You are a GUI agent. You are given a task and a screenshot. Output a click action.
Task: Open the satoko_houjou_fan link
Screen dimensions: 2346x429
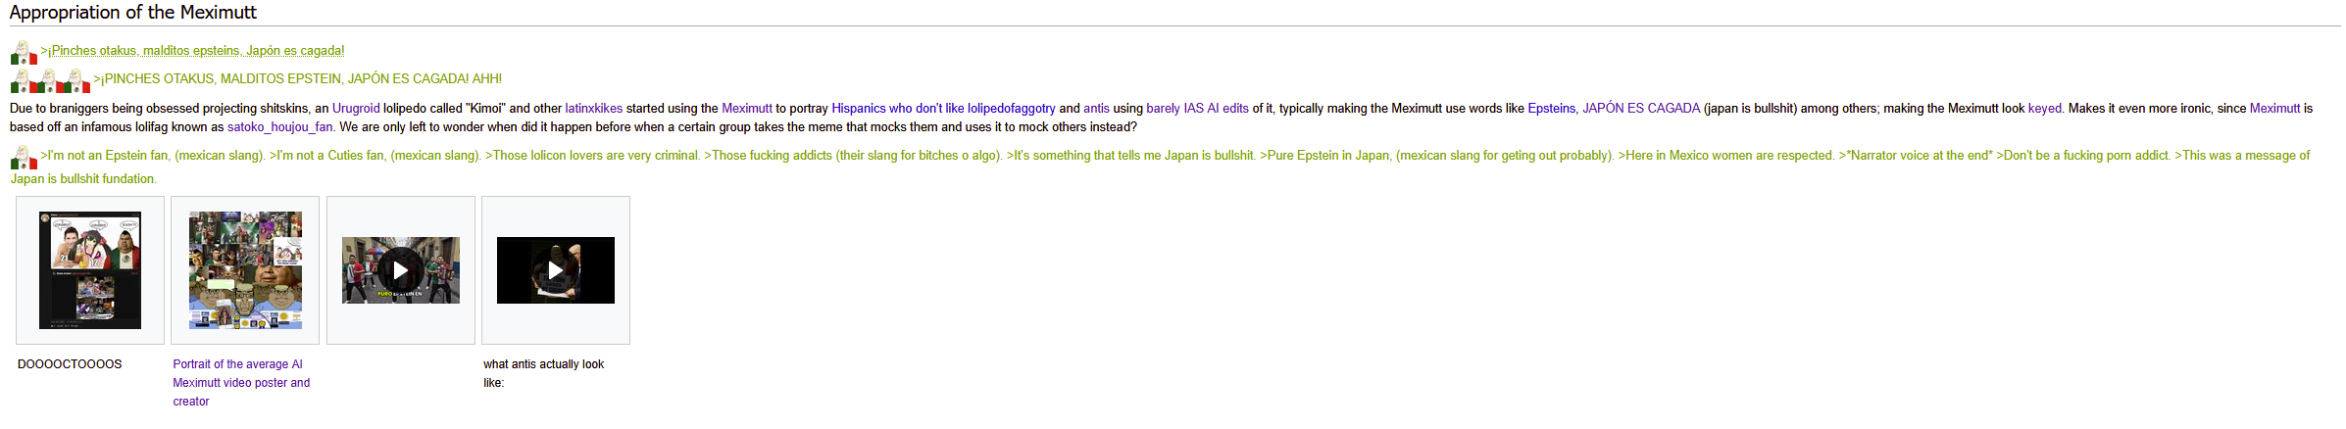[279, 127]
